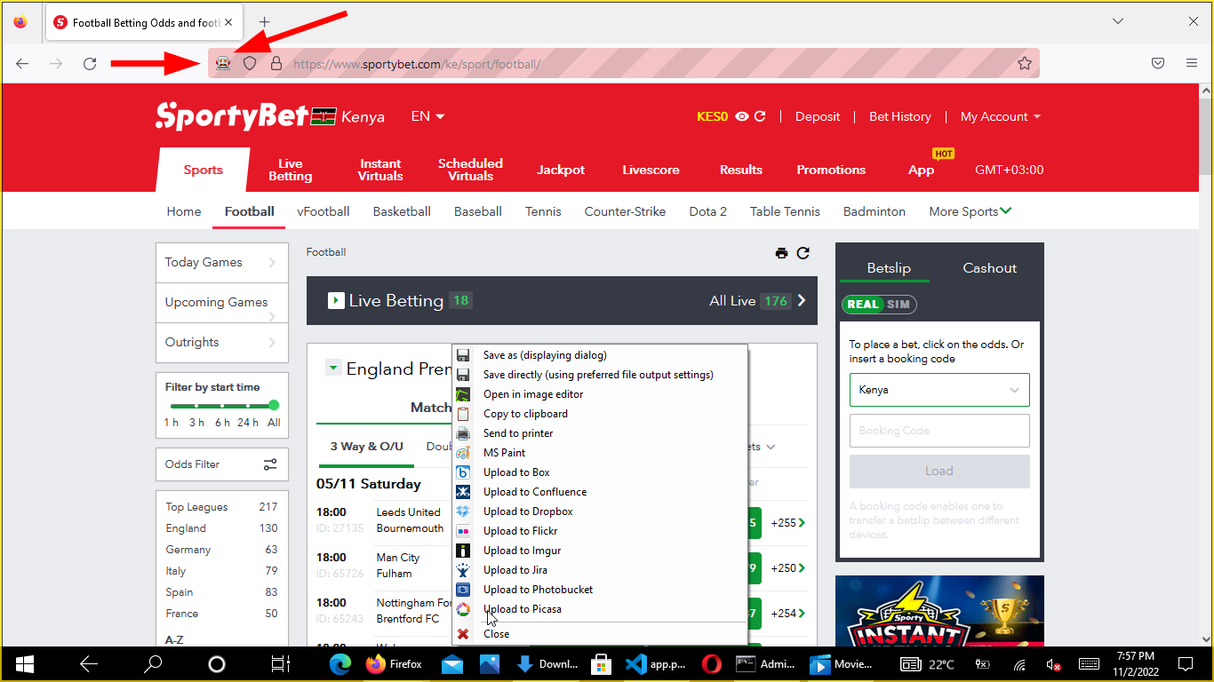1214x682 pixels.
Task: Click the Jira icon in menu
Action: point(463,570)
